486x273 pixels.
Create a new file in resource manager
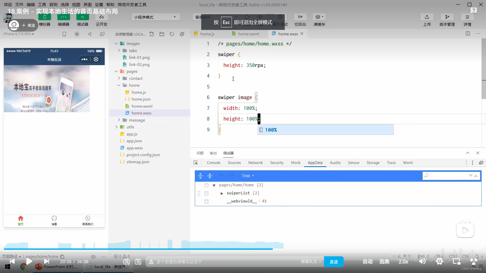pos(152,34)
